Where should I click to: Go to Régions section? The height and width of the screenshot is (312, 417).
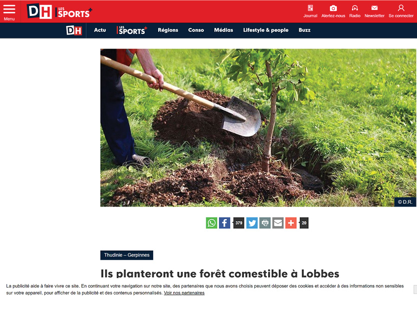pos(168,30)
